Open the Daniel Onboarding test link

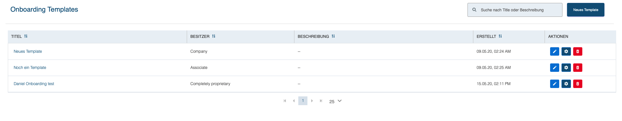coord(34,84)
